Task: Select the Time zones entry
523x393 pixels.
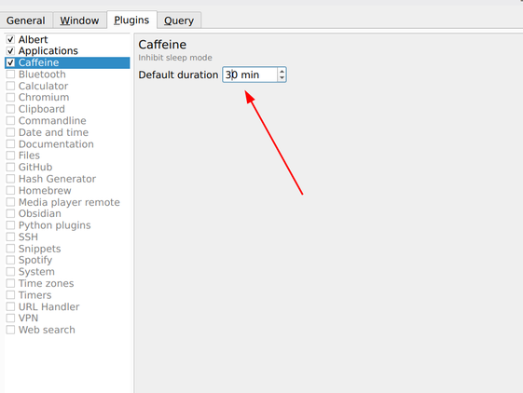Action: point(47,283)
